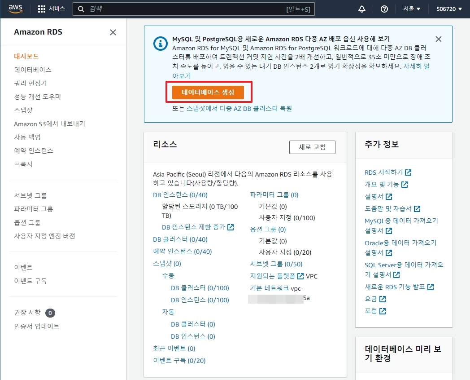Open 옵션 그룹 in the sidebar

click(x=27, y=223)
